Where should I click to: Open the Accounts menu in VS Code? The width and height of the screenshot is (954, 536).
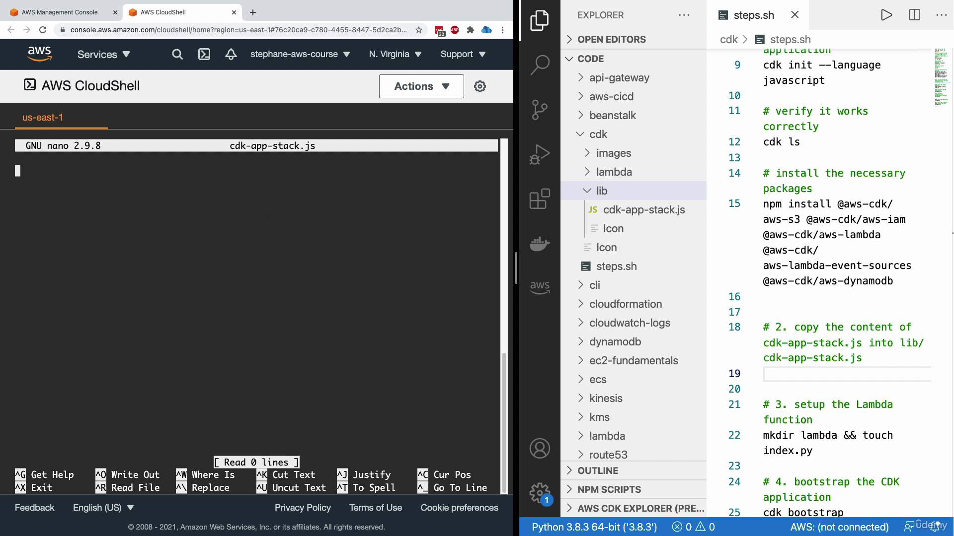540,448
